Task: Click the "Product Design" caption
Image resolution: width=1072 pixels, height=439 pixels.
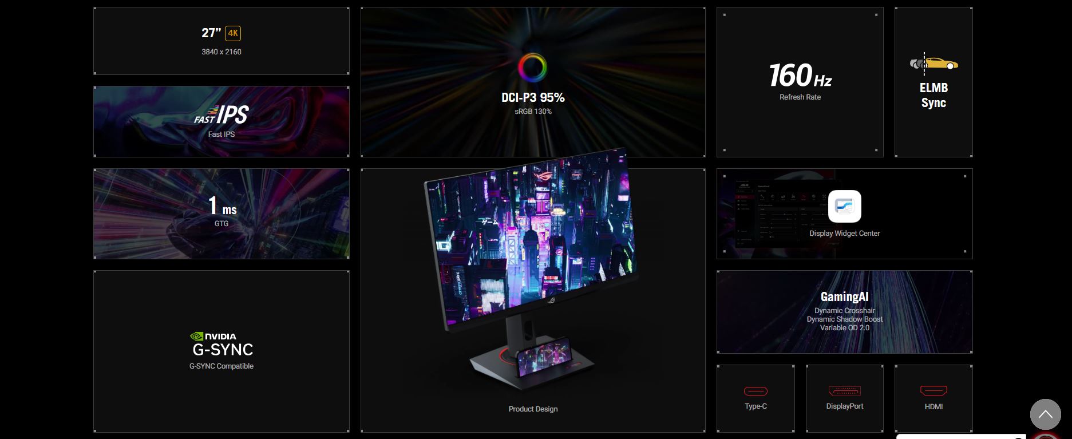Action: (533, 409)
